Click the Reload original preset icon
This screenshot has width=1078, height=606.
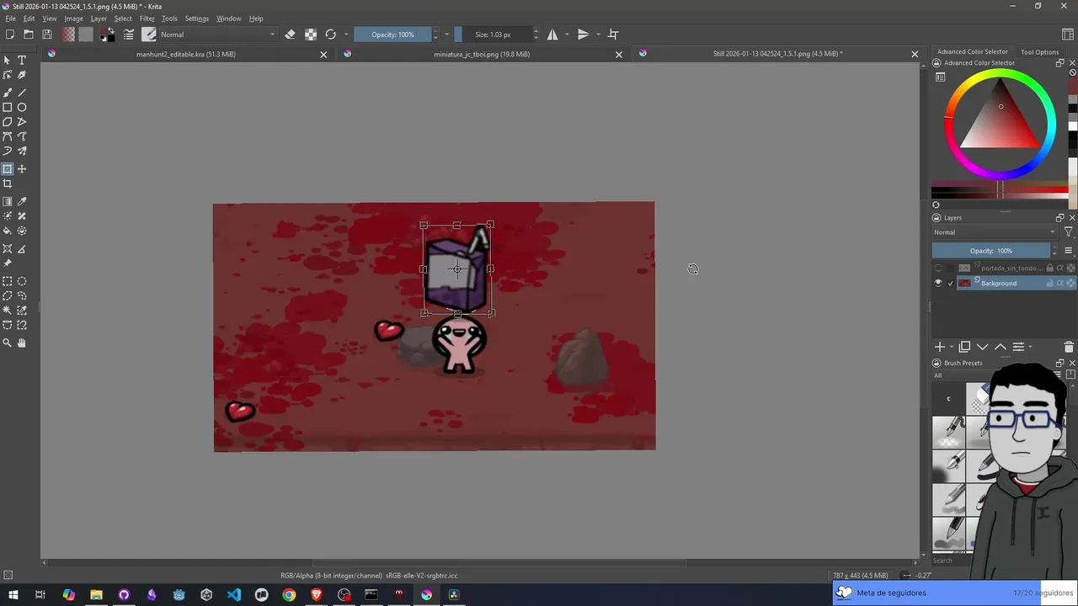coord(331,35)
